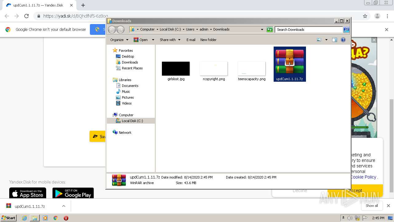Expand the view options dropdown arrow
The image size is (394, 222).
pyautogui.click(x=326, y=40)
